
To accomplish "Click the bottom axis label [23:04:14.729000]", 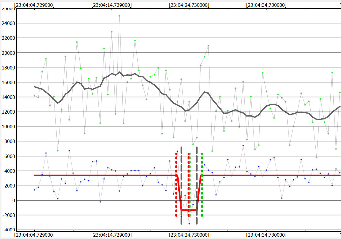I will coord(112,235).
